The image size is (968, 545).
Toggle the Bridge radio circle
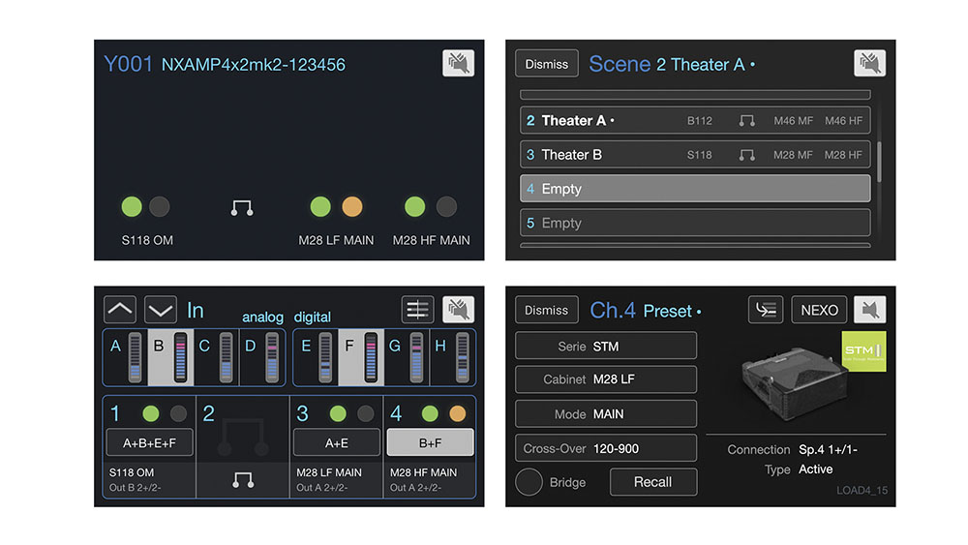click(x=529, y=482)
